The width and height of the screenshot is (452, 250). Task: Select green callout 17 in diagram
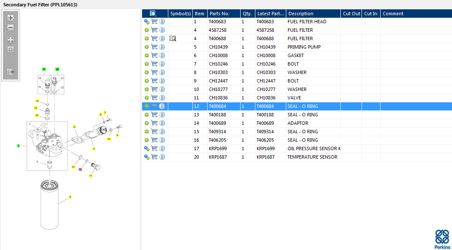pos(44,69)
